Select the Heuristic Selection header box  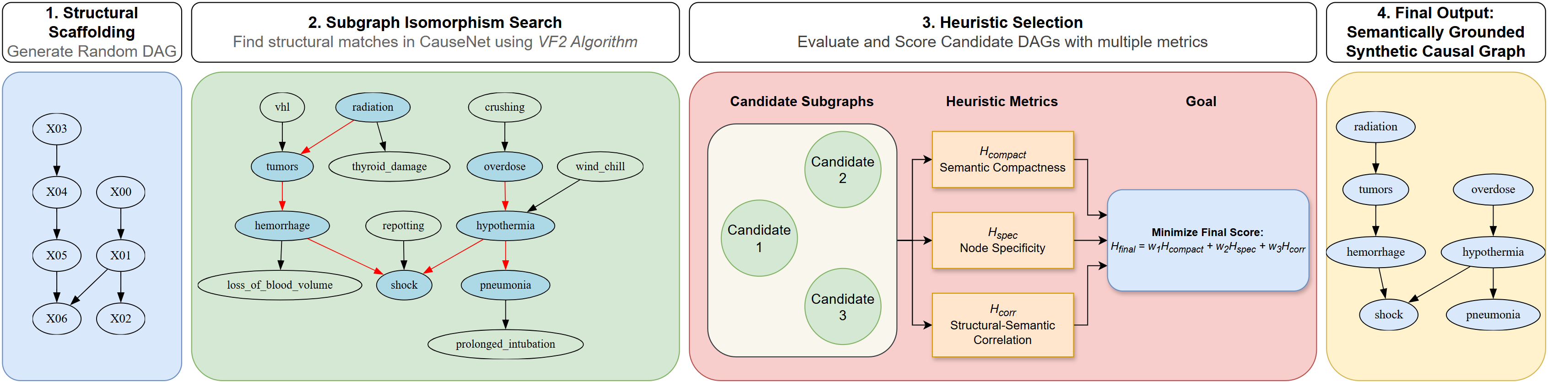point(1002,32)
